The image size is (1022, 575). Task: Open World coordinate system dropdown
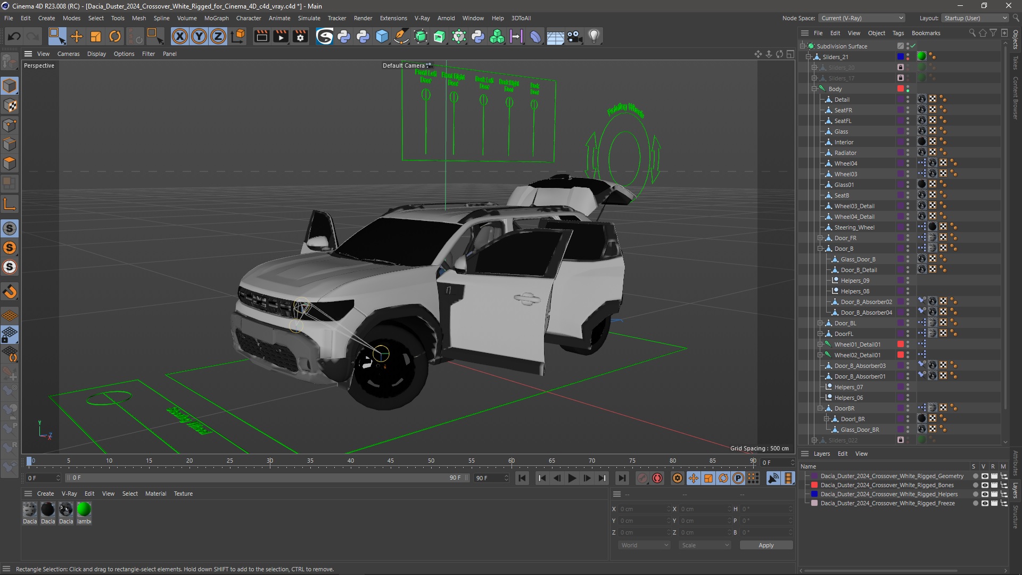click(x=644, y=545)
